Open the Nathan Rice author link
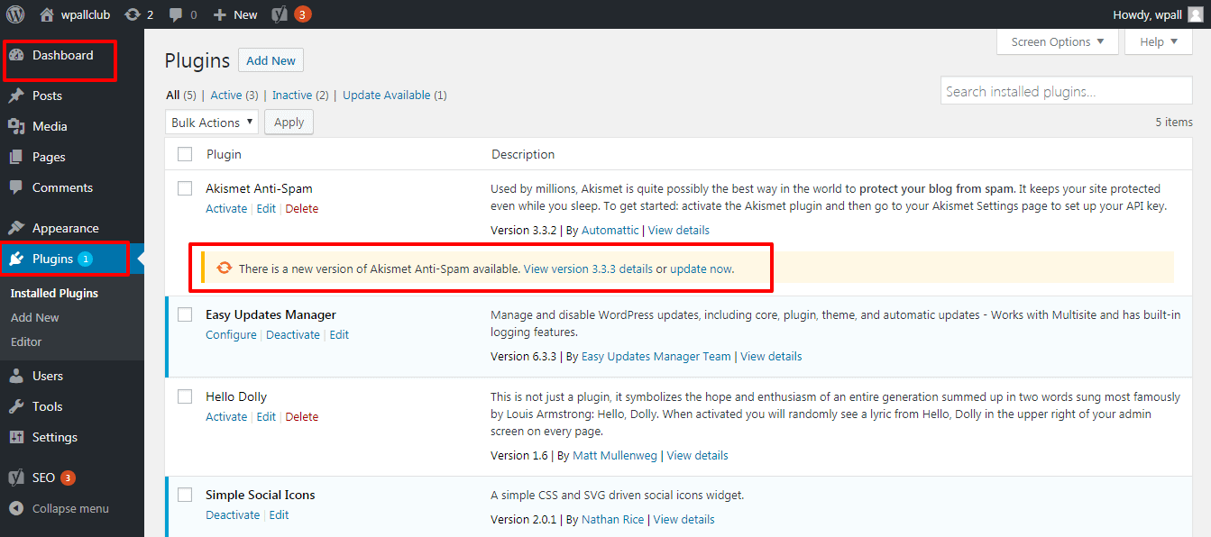 613,519
